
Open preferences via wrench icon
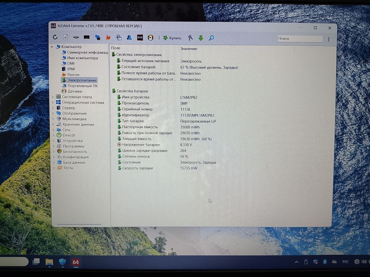190,38
